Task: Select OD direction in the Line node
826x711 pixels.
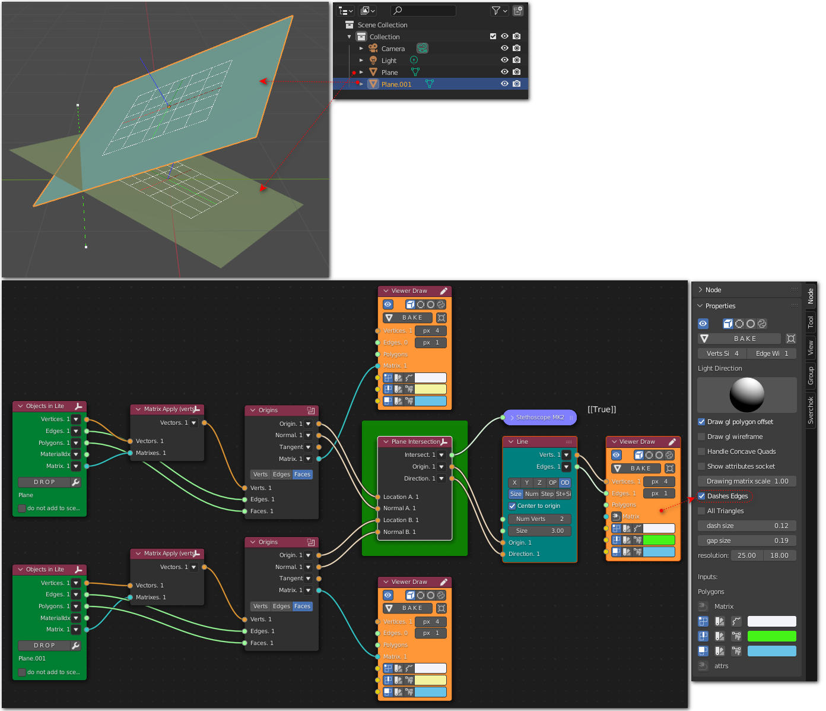Action: tap(565, 483)
